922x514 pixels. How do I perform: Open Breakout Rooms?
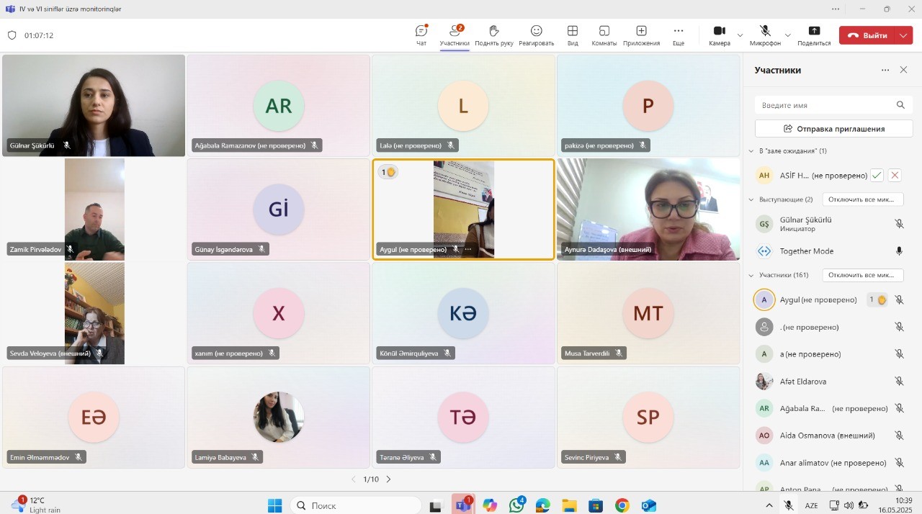[604, 34]
